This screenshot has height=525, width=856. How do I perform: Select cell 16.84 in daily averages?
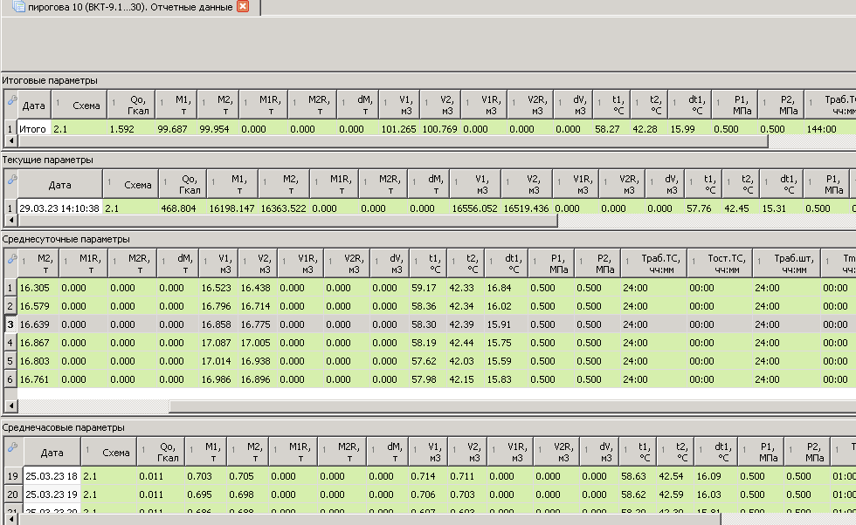click(x=506, y=288)
